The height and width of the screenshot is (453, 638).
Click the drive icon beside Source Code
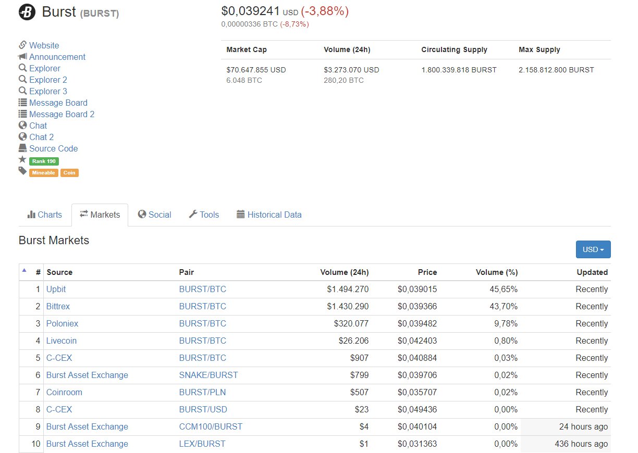coord(22,148)
